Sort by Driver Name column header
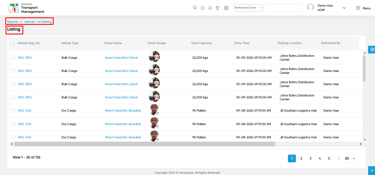 coord(113,43)
